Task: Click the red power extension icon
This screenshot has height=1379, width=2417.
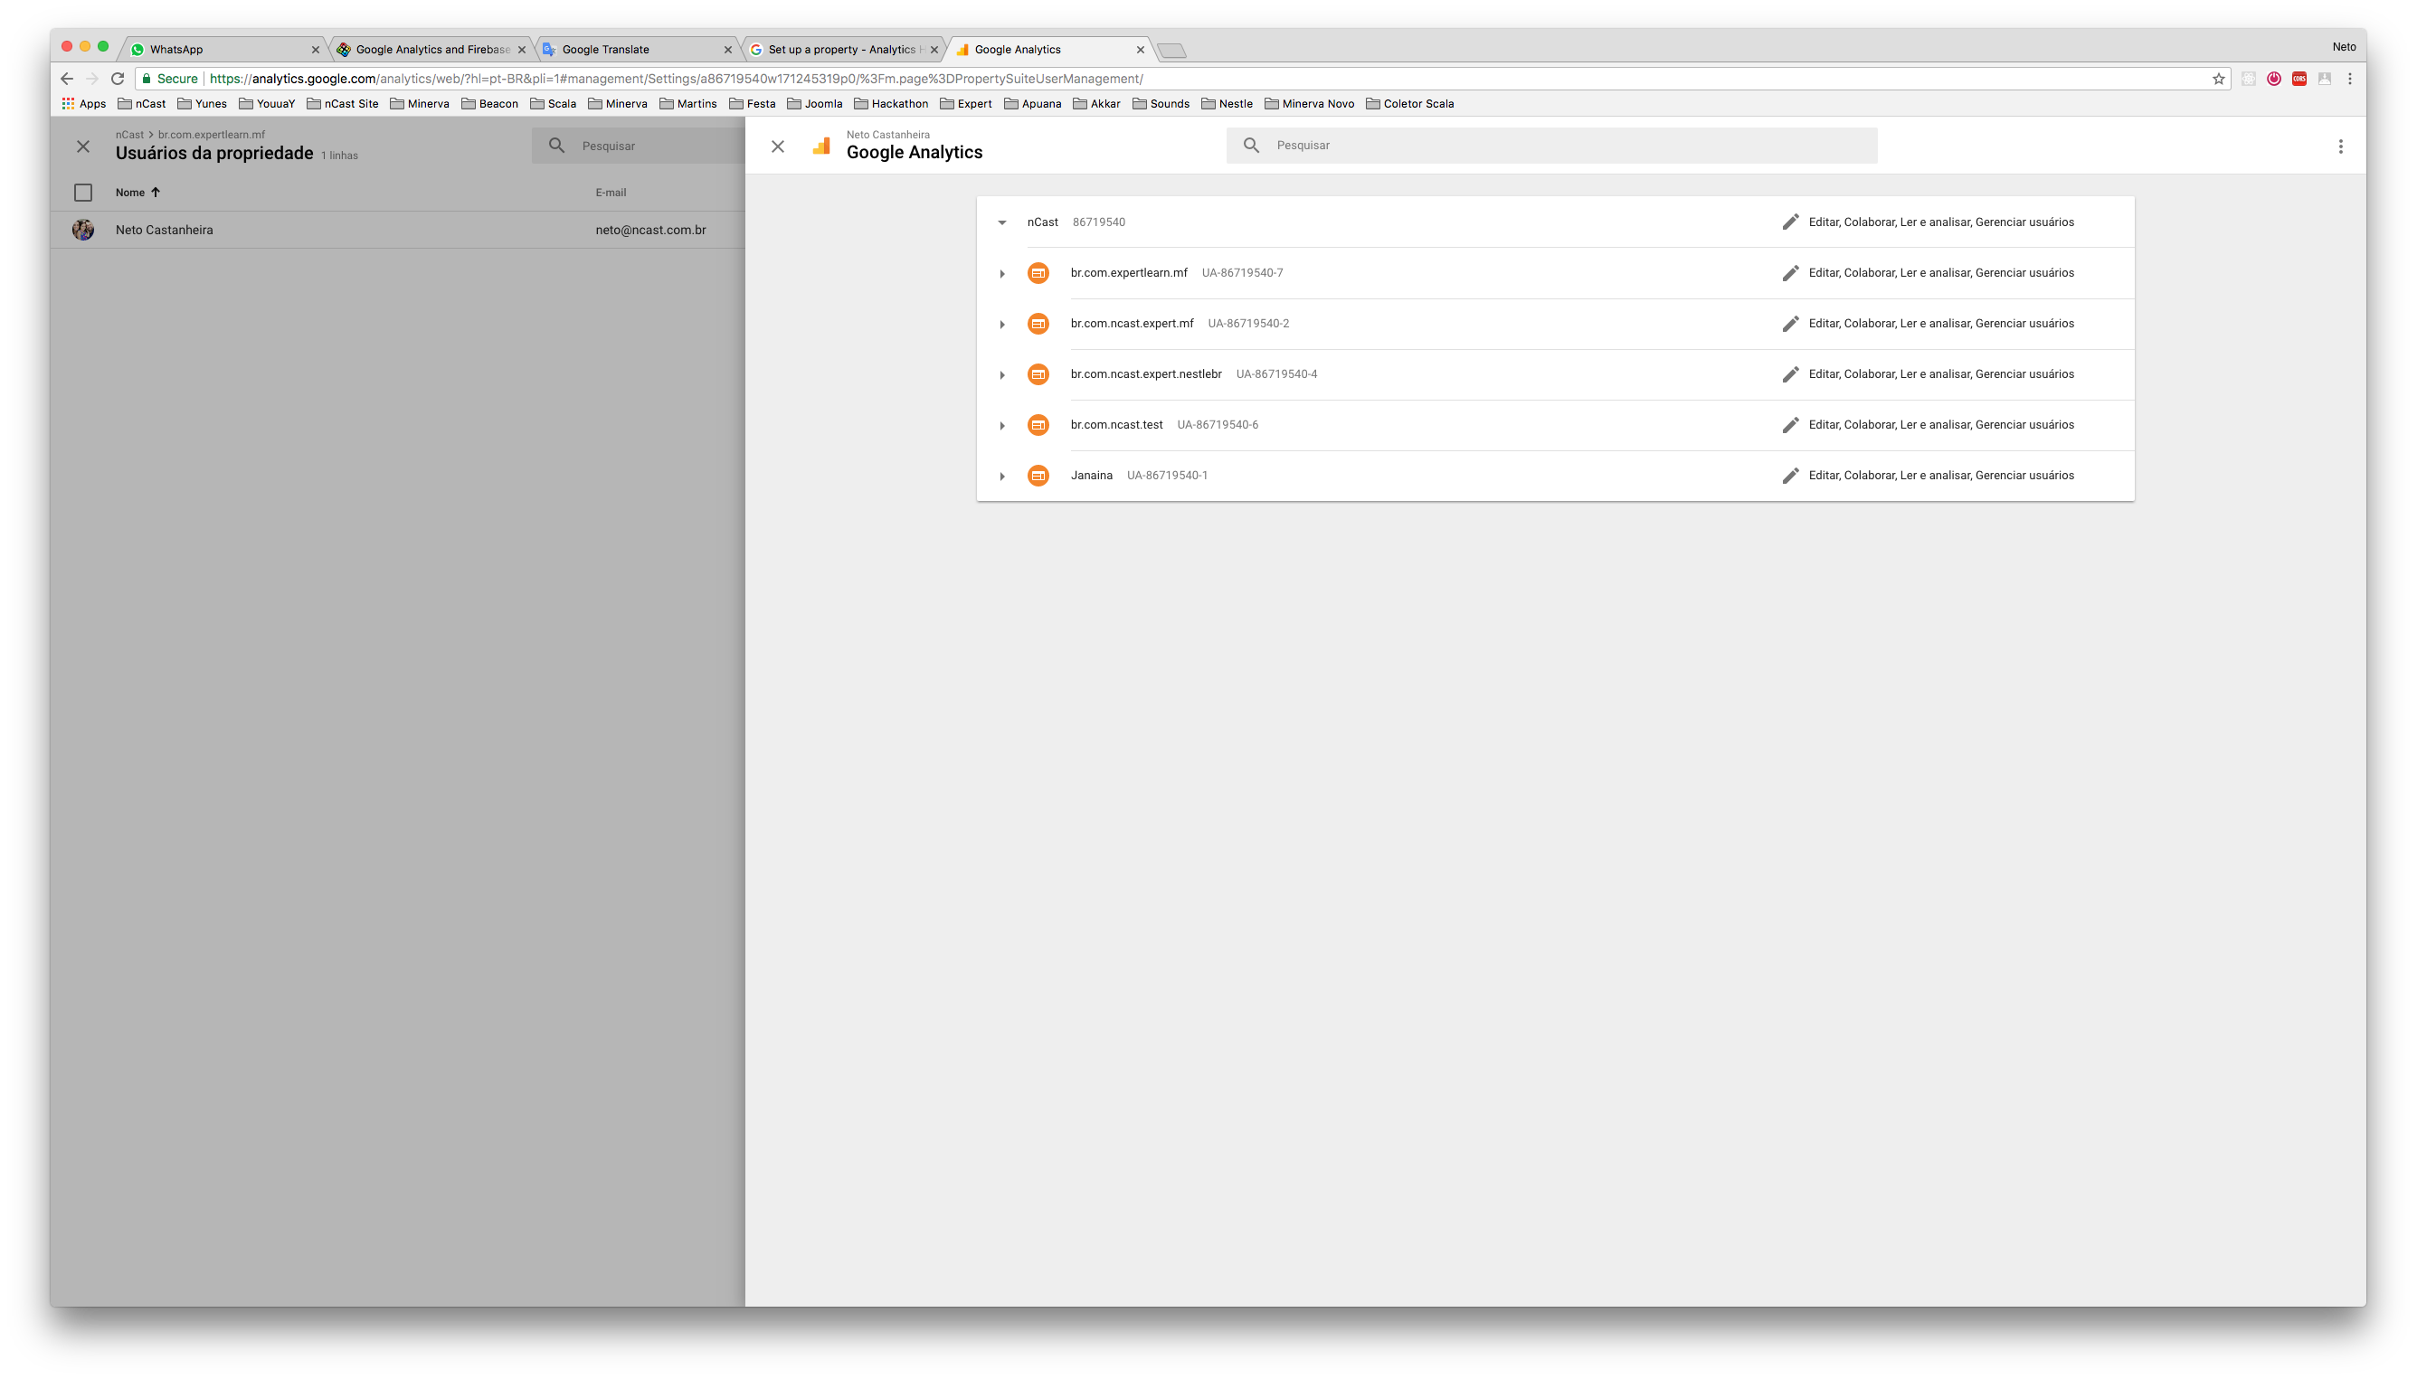Action: pyautogui.click(x=2272, y=79)
